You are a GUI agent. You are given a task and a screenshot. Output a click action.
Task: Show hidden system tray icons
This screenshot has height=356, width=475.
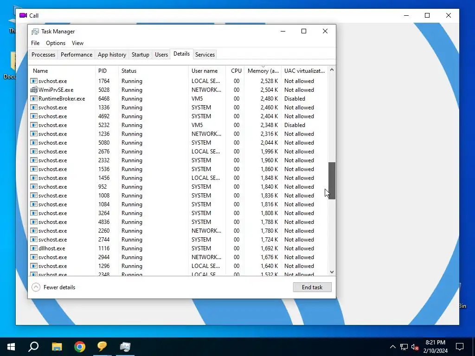(392, 347)
